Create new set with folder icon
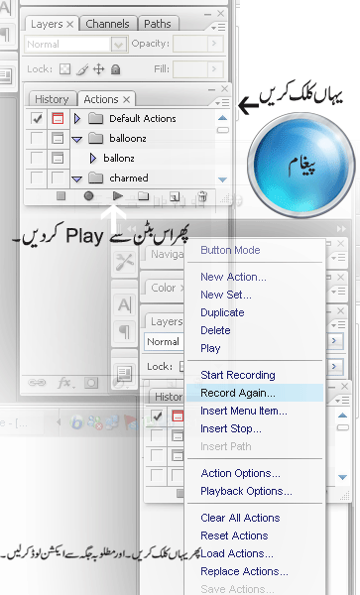 (x=143, y=196)
